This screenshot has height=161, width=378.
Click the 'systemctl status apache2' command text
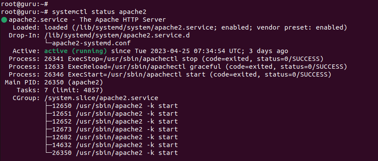[x=99, y=12]
